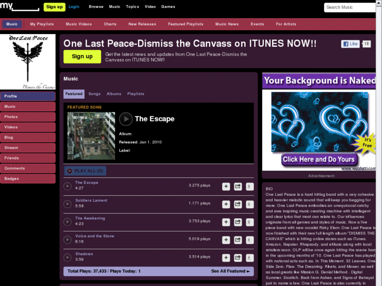Share Soldiers Lament track
Viewport: 382px width, 286px height.
pos(238,204)
